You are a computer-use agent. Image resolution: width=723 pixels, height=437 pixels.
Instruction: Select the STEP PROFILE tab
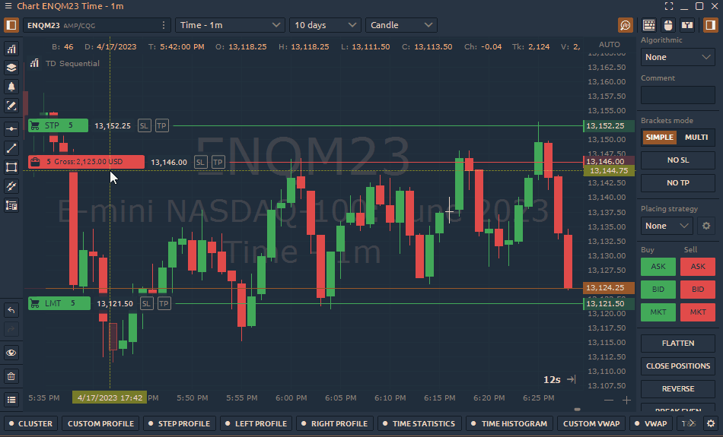coord(178,423)
